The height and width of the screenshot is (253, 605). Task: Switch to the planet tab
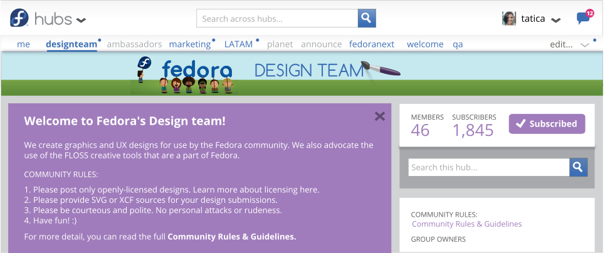(280, 44)
